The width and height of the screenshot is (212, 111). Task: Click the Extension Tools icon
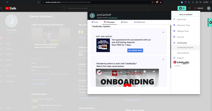point(174,25)
